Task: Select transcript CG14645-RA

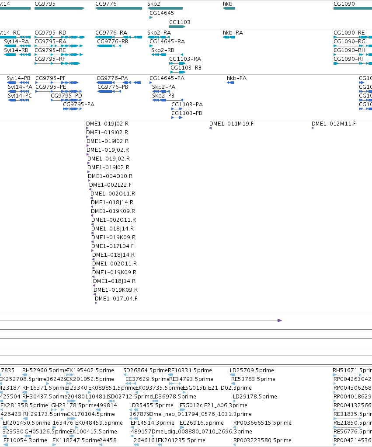Action: (x=167, y=42)
